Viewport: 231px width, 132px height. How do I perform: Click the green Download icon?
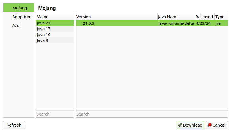coord(180,125)
